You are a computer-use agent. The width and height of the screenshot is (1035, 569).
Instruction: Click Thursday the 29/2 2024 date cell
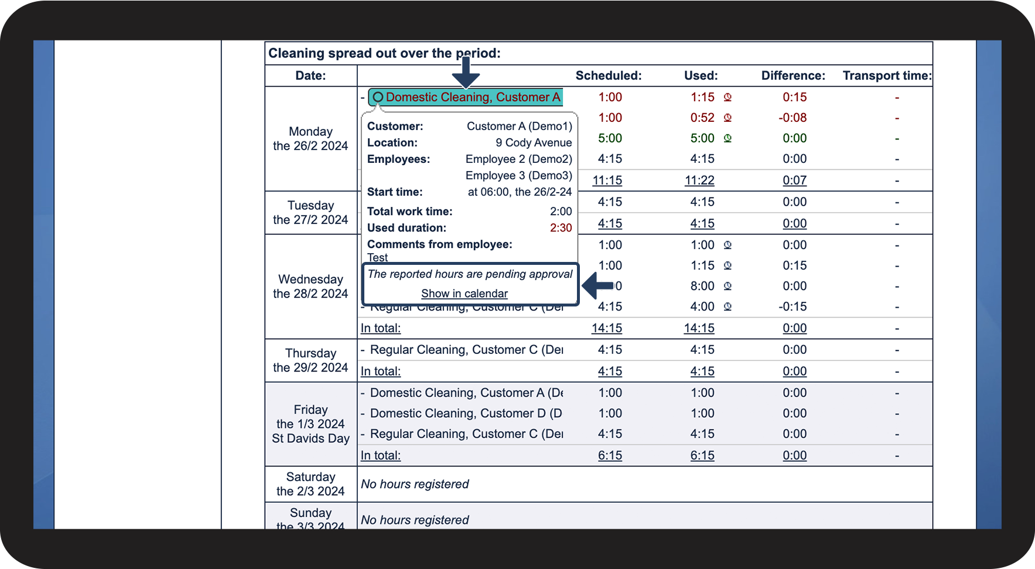310,360
